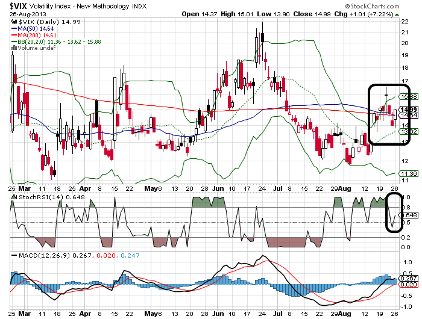Viewport: 422px width, 319px height.
Task: Click the 'Volatility Index - New Methodology' title text
Action: [80, 6]
